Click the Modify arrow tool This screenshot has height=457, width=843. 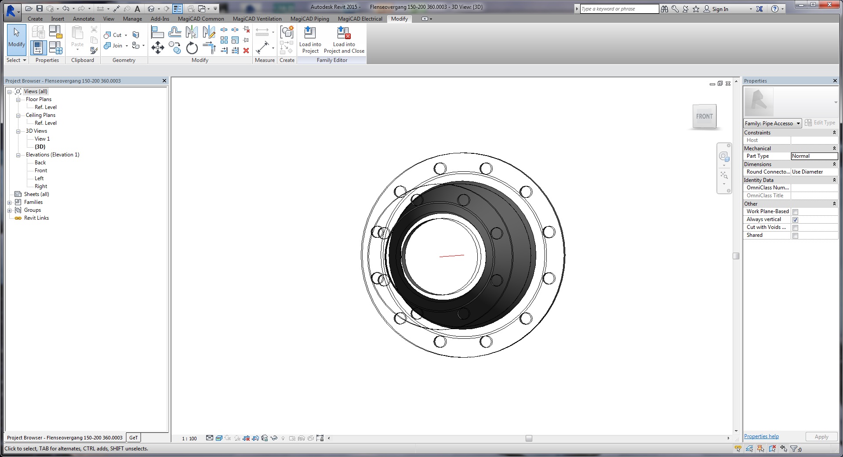click(17, 36)
